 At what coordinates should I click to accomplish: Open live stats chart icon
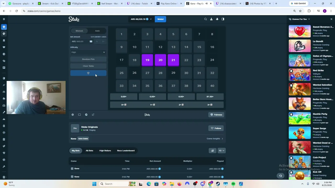[x=86, y=115]
